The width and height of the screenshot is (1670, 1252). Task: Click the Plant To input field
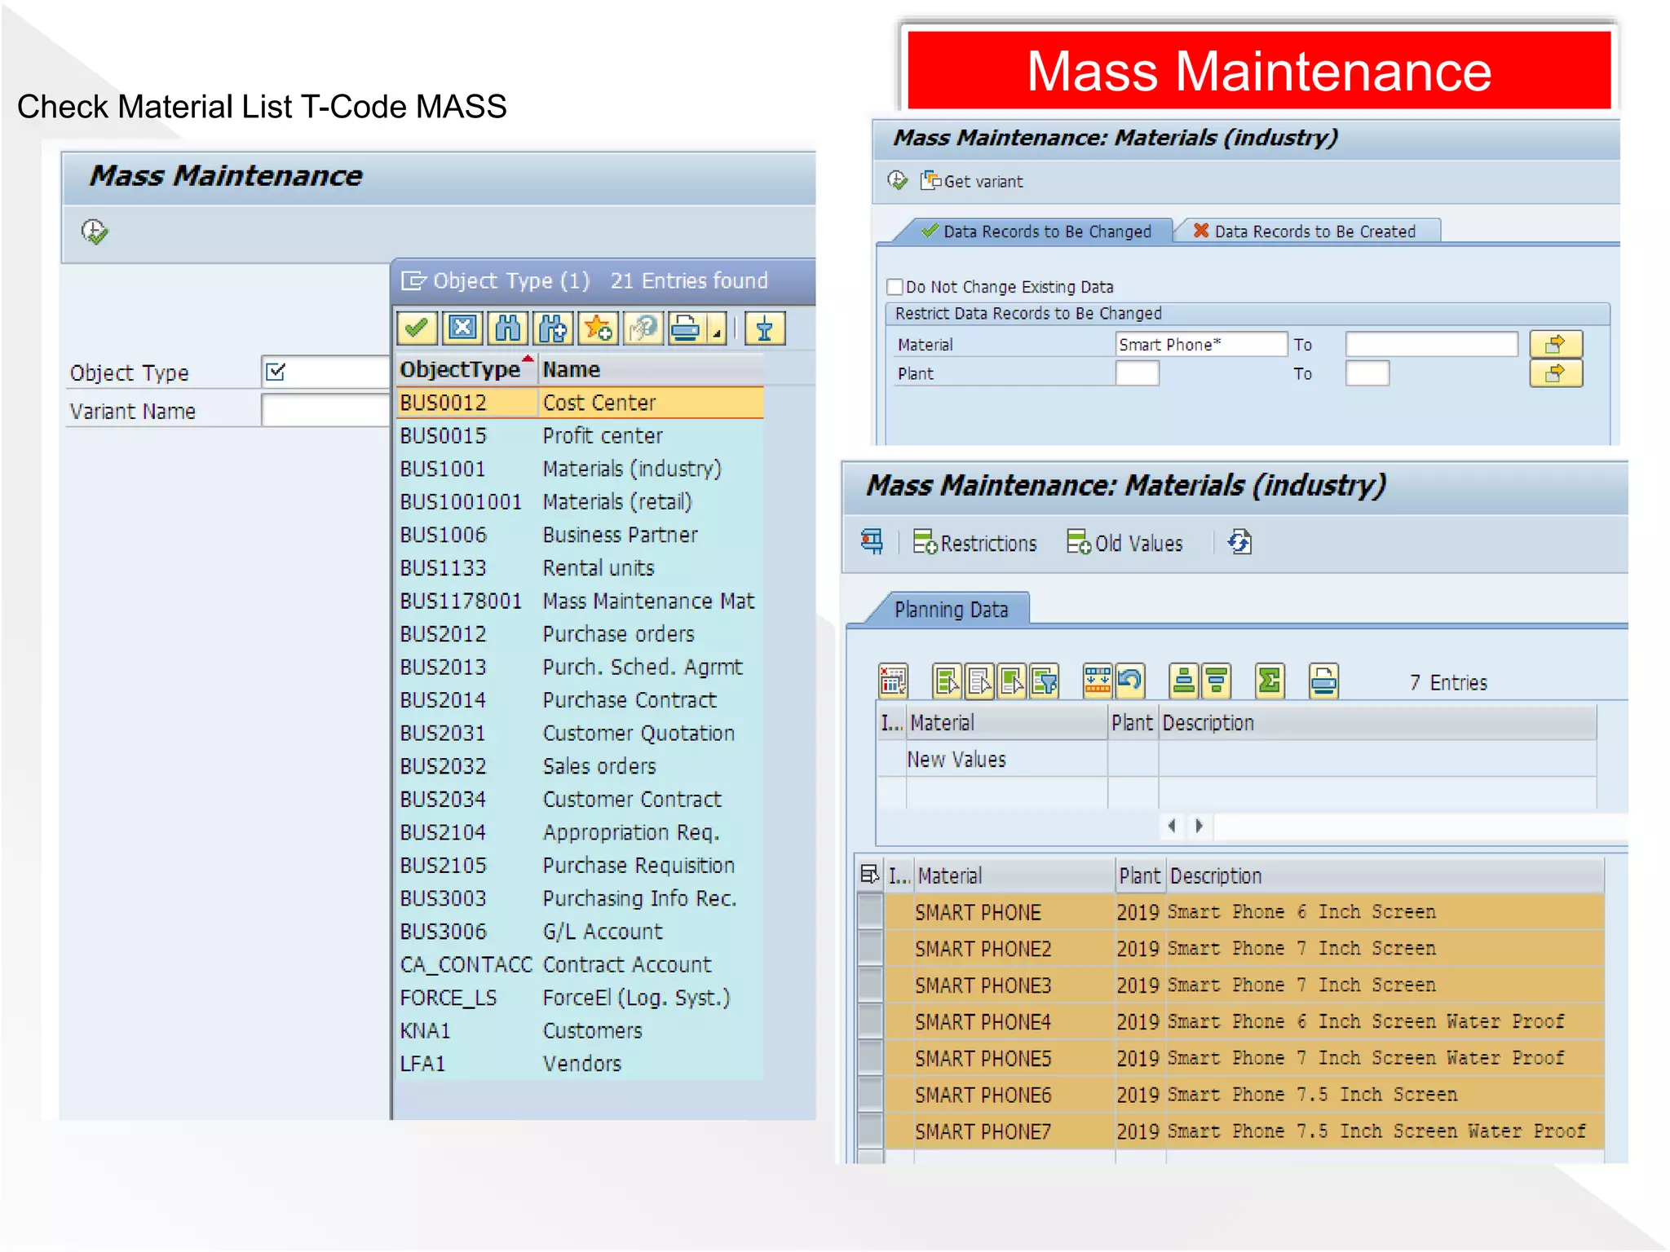1367,373
